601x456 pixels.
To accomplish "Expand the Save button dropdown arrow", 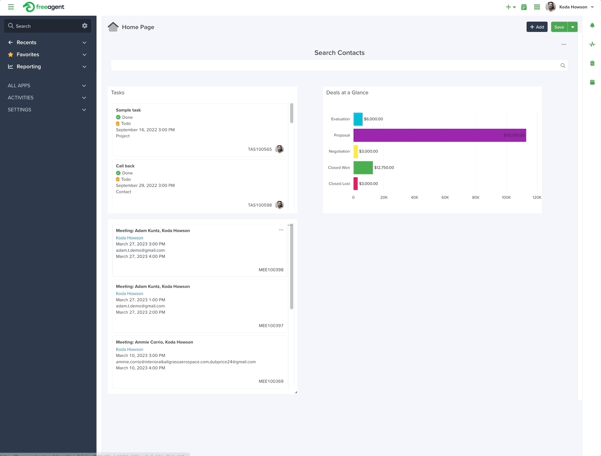I will [573, 27].
